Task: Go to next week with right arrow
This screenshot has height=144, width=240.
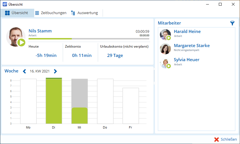Action: tap(55, 71)
